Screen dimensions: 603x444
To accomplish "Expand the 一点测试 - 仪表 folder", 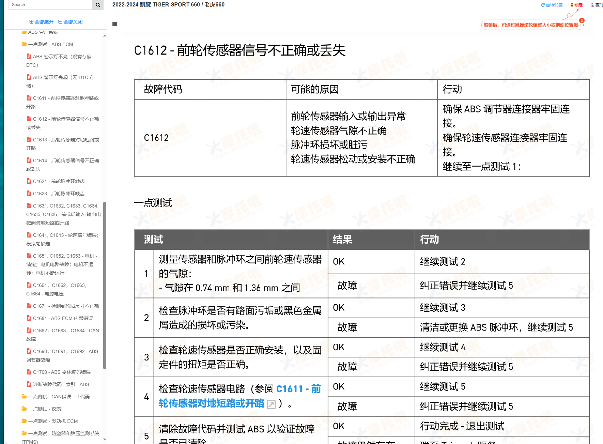I will 41,409.
